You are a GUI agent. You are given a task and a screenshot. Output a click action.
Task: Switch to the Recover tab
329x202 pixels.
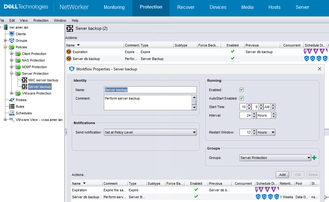186,7
